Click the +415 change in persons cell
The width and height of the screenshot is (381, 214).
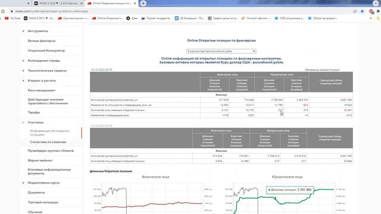pyautogui.click(x=349, y=115)
